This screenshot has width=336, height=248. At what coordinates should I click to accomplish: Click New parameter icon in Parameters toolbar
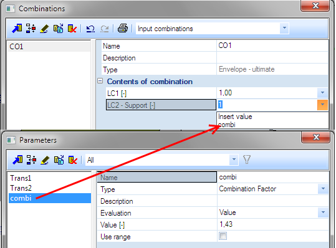pos(17,160)
